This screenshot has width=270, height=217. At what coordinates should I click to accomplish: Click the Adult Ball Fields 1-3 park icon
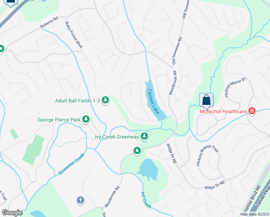pos(105,100)
